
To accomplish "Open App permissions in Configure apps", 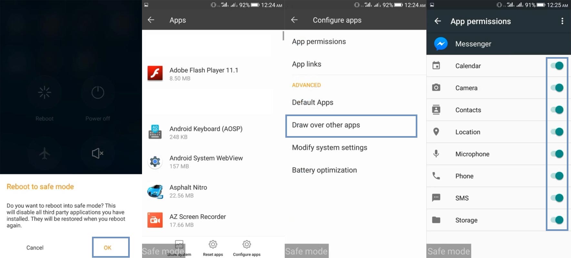I will 319,42.
